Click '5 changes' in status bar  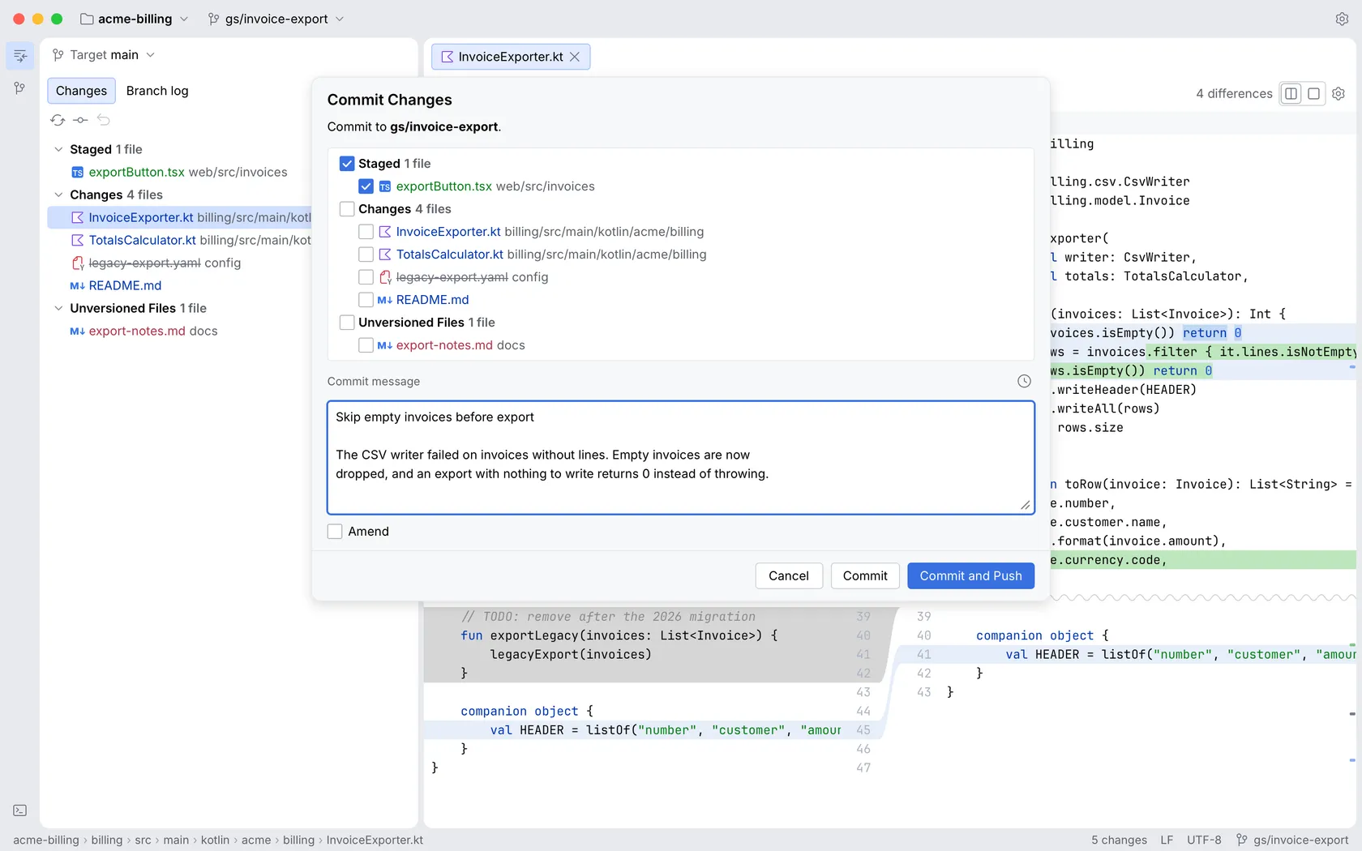tap(1119, 840)
